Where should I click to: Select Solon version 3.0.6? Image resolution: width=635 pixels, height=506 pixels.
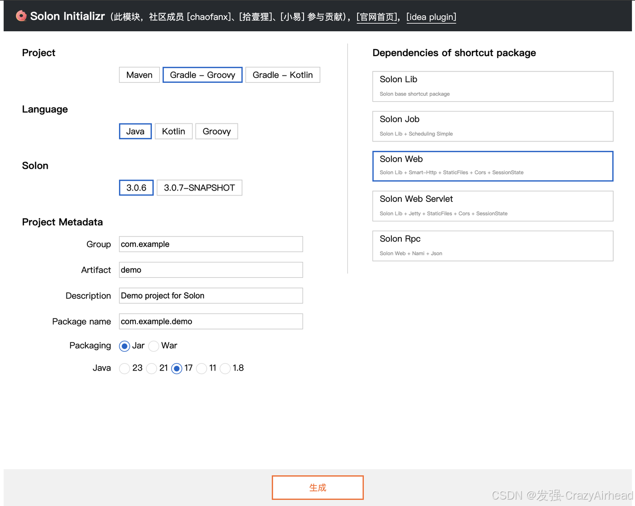pos(136,188)
